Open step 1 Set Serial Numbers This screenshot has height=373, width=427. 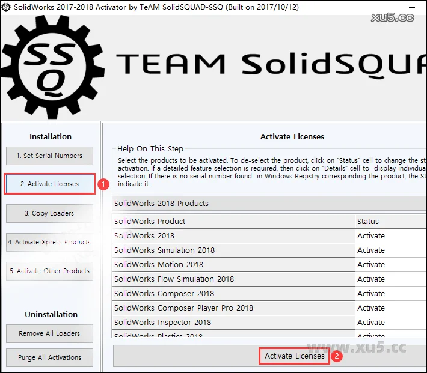[50, 156]
